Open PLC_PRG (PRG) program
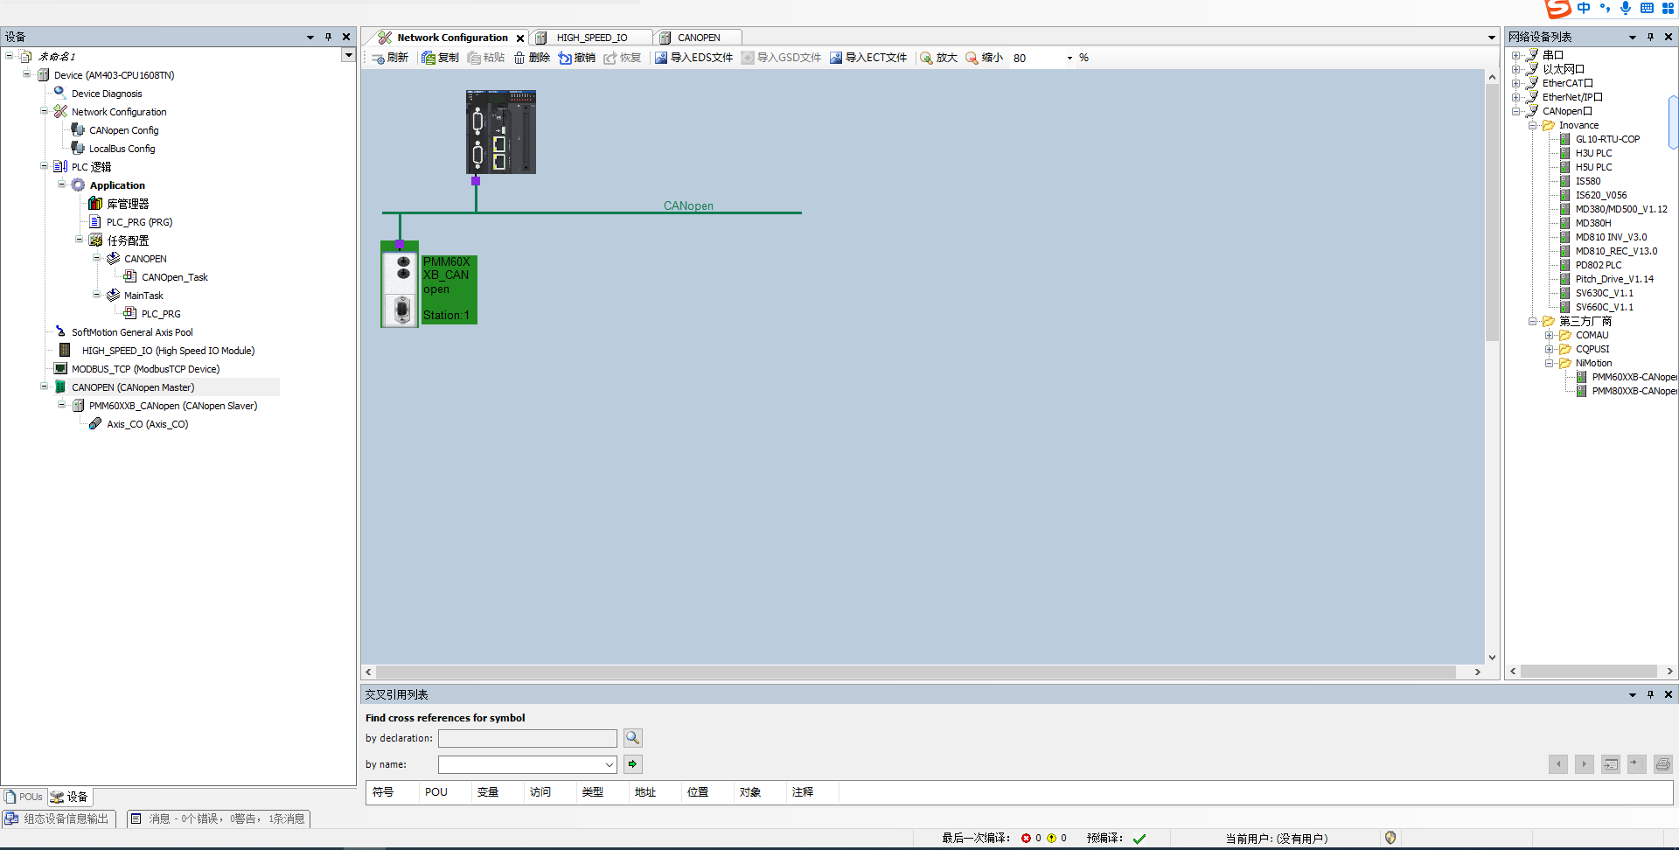The height and width of the screenshot is (850, 1679). tap(140, 222)
